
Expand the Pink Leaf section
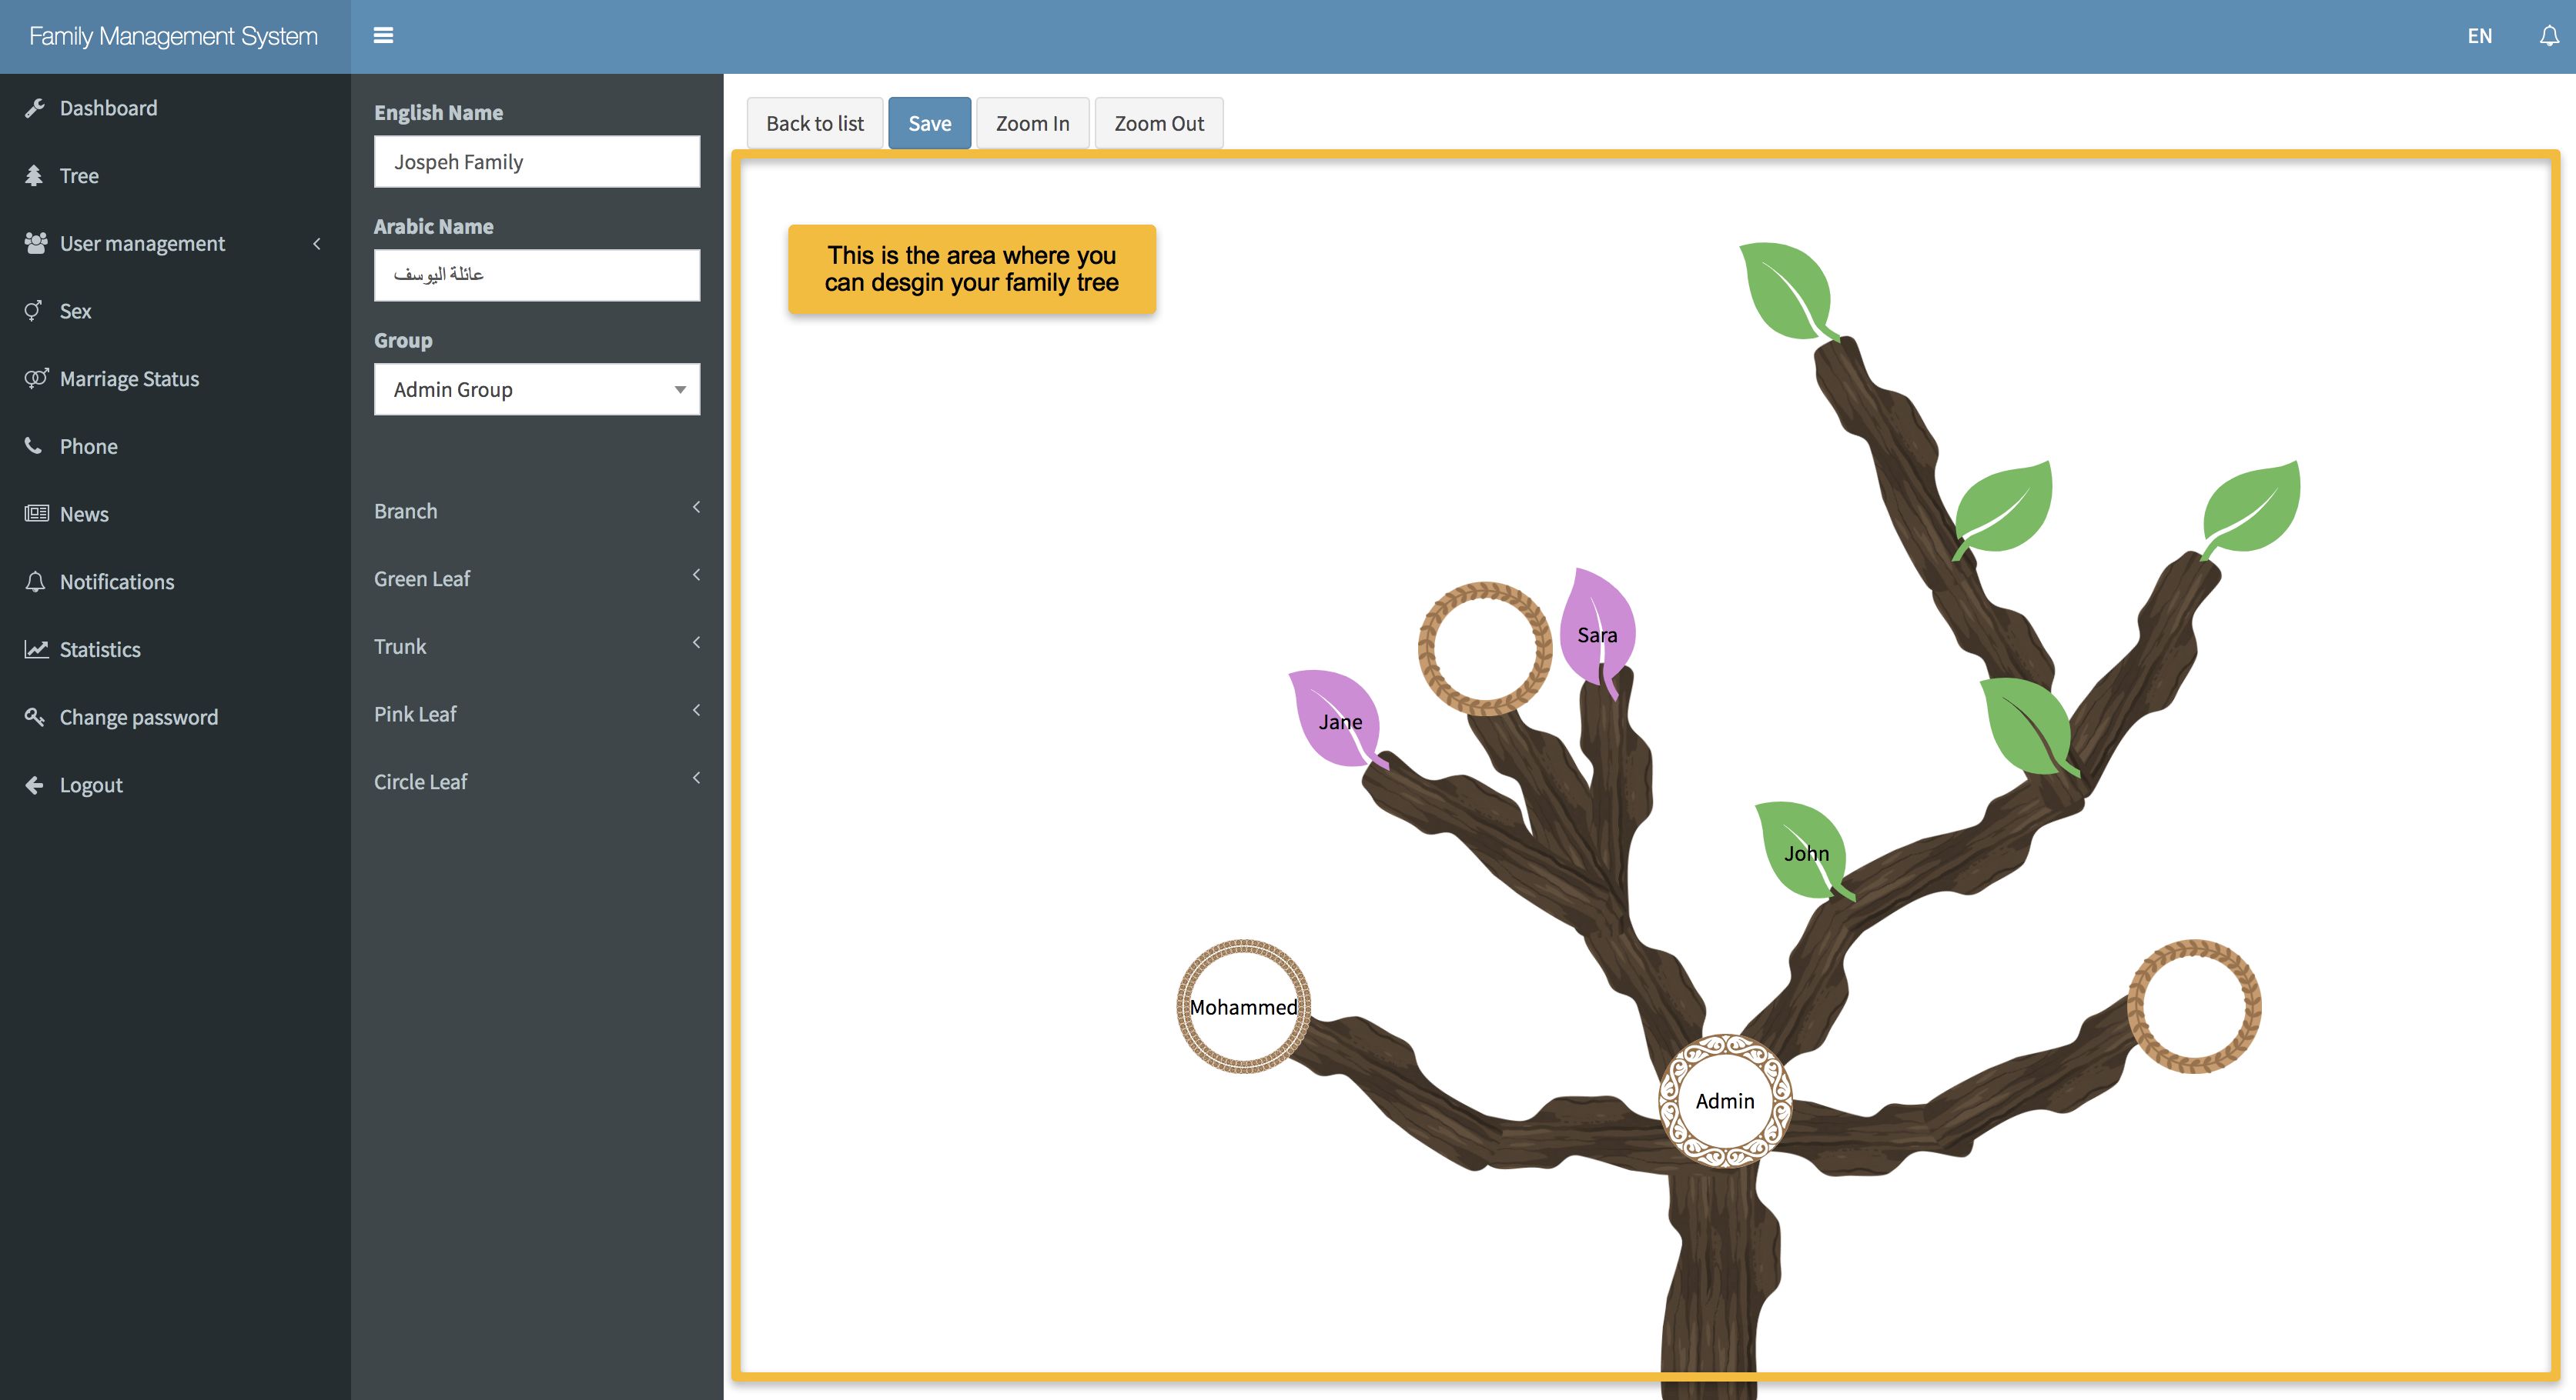point(537,714)
